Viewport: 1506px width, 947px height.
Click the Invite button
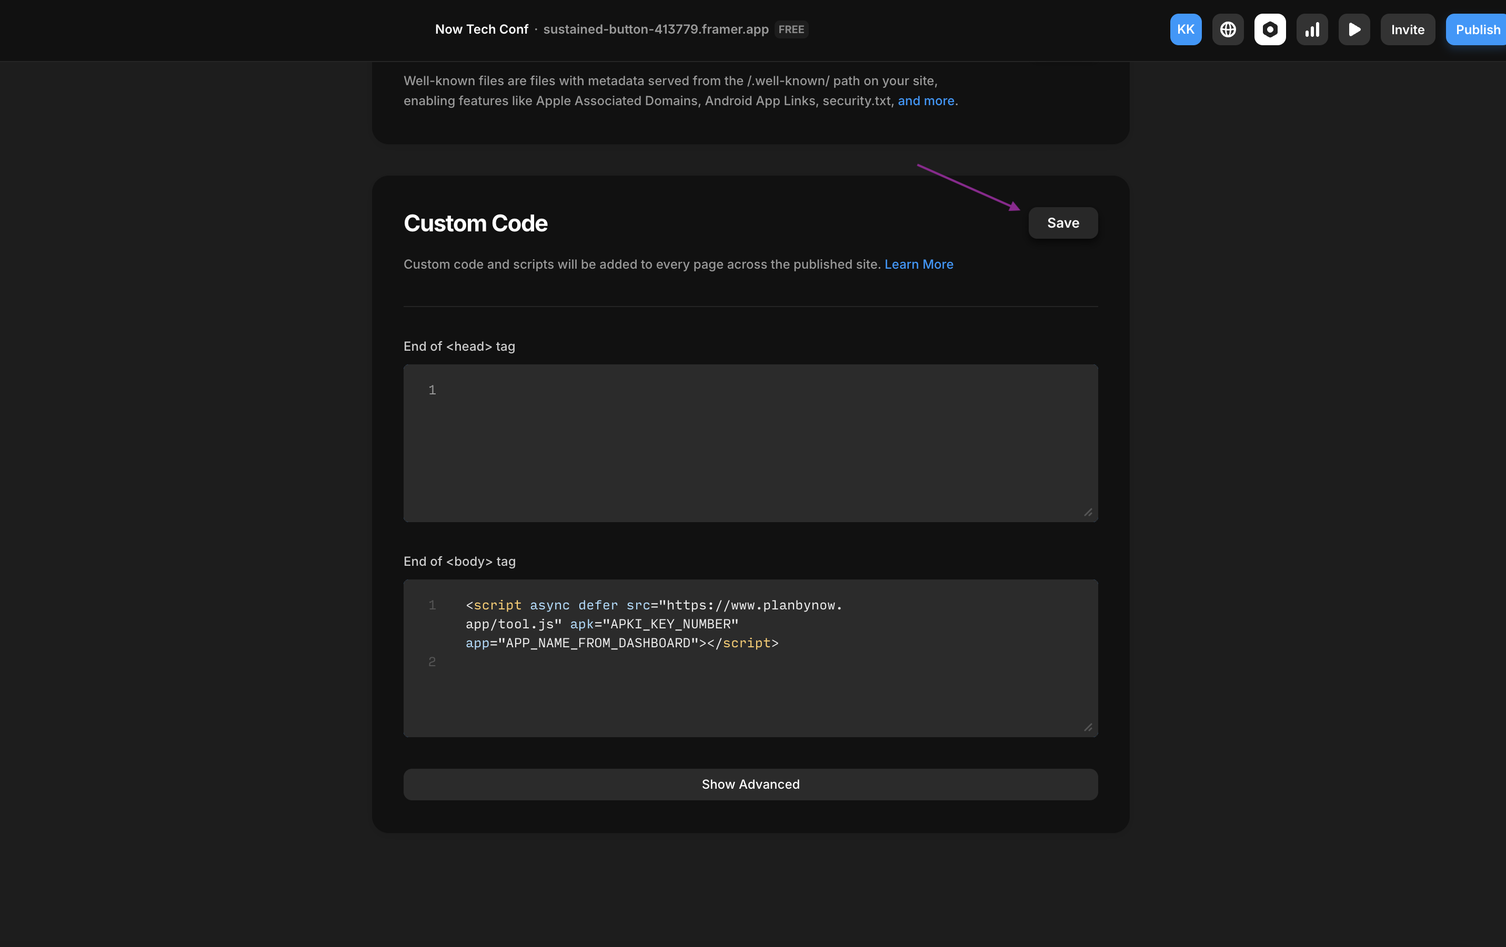click(x=1407, y=29)
